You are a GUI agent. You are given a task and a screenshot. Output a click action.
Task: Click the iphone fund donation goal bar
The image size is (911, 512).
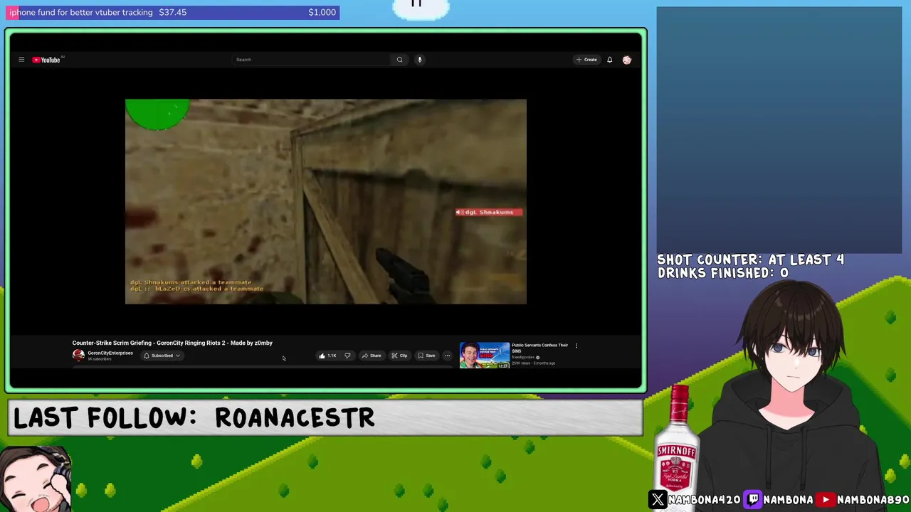[x=173, y=12]
